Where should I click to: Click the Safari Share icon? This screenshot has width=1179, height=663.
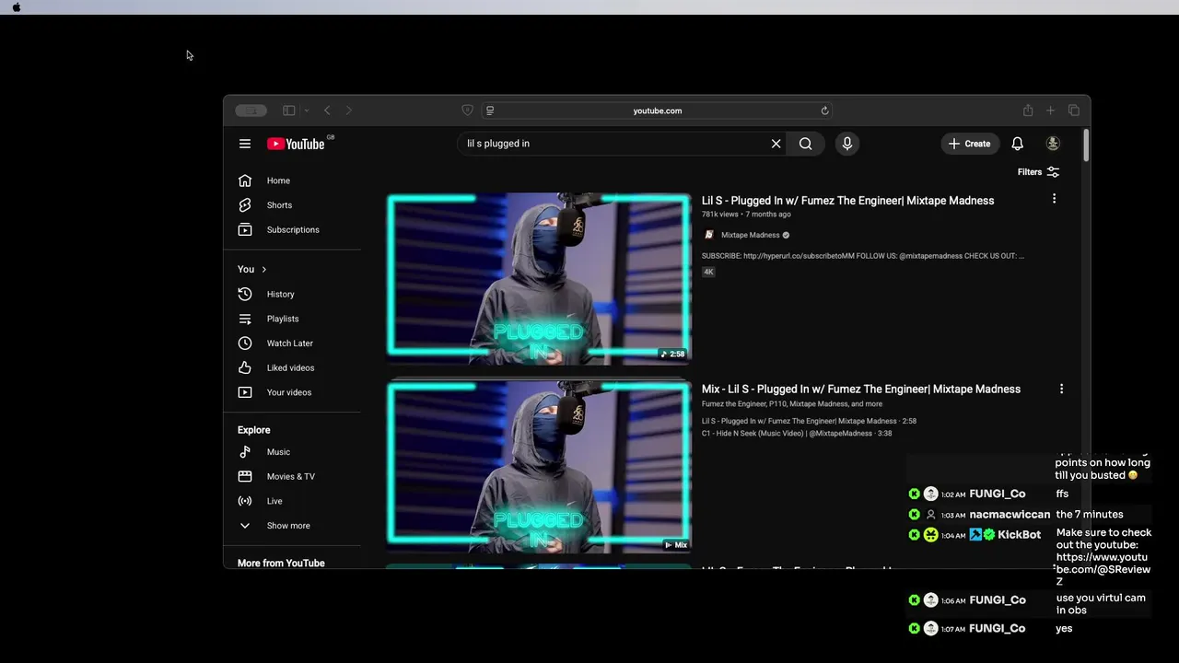point(1028,110)
